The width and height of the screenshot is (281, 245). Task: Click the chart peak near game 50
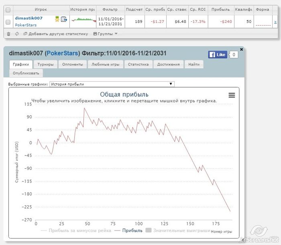coord(84,108)
